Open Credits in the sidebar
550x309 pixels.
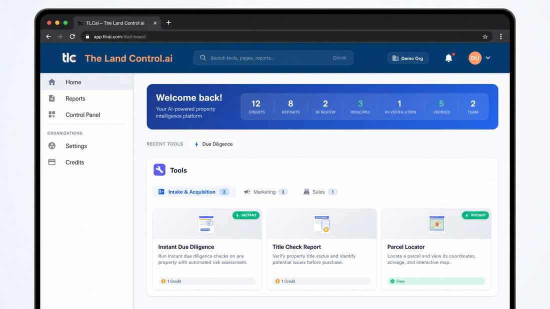pos(86,162)
